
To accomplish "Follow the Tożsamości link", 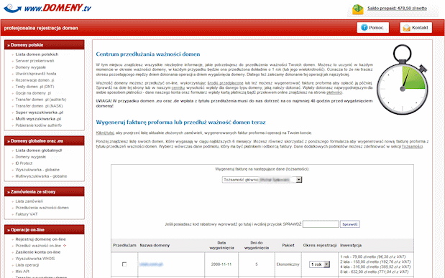I will point(412,146).
